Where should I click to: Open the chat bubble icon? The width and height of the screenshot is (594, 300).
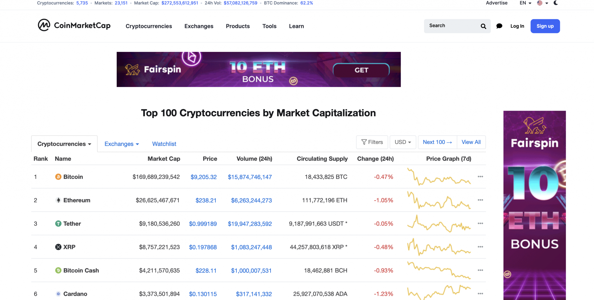click(x=499, y=26)
